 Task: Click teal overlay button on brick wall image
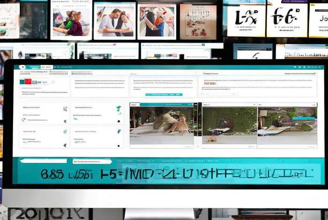point(302,118)
